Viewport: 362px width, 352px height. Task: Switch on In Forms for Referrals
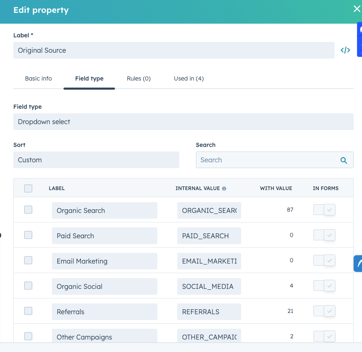pyautogui.click(x=324, y=311)
